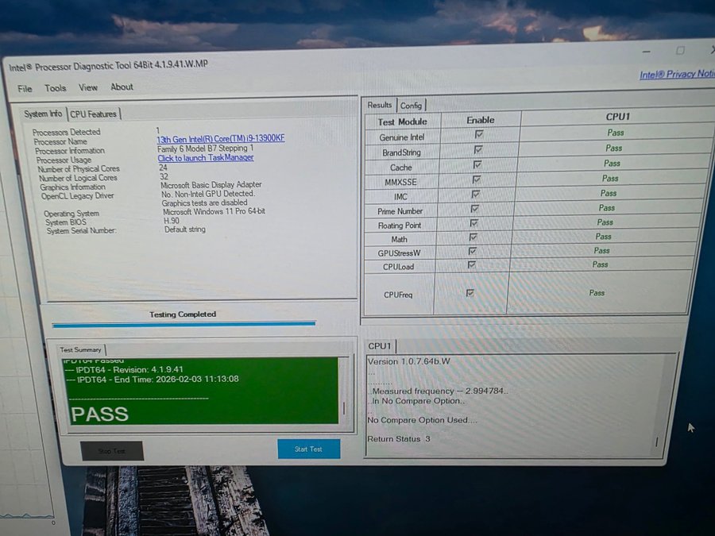The image size is (715, 536).
Task: Toggle the GPUStressW test checkbox
Action: click(x=473, y=250)
